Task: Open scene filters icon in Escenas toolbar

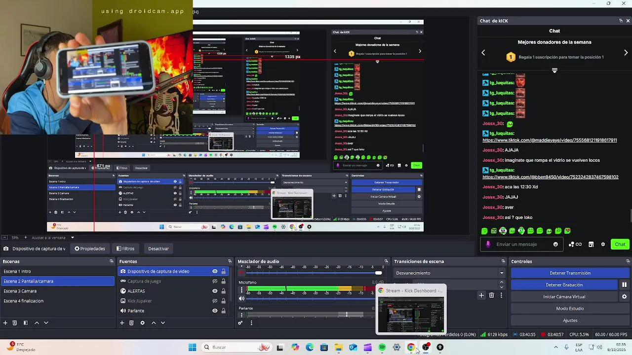Action: [x=25, y=323]
